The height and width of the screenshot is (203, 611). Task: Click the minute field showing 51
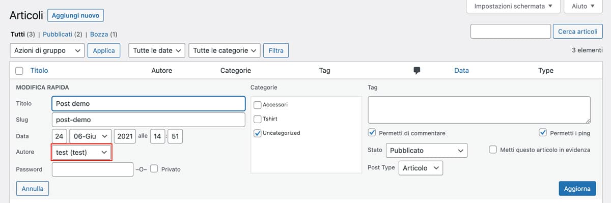coord(175,136)
